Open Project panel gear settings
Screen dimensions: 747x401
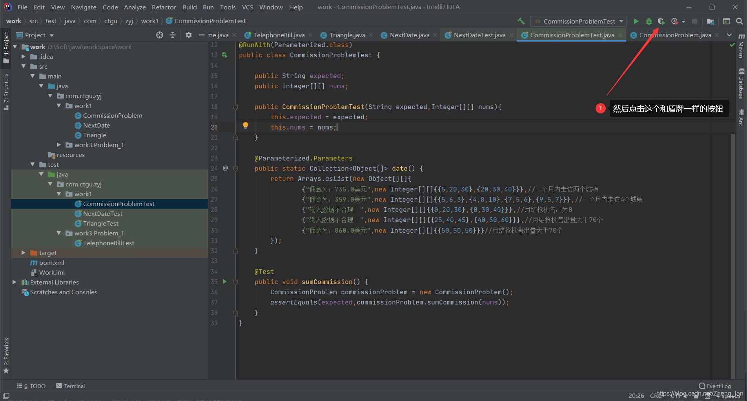[x=189, y=35]
